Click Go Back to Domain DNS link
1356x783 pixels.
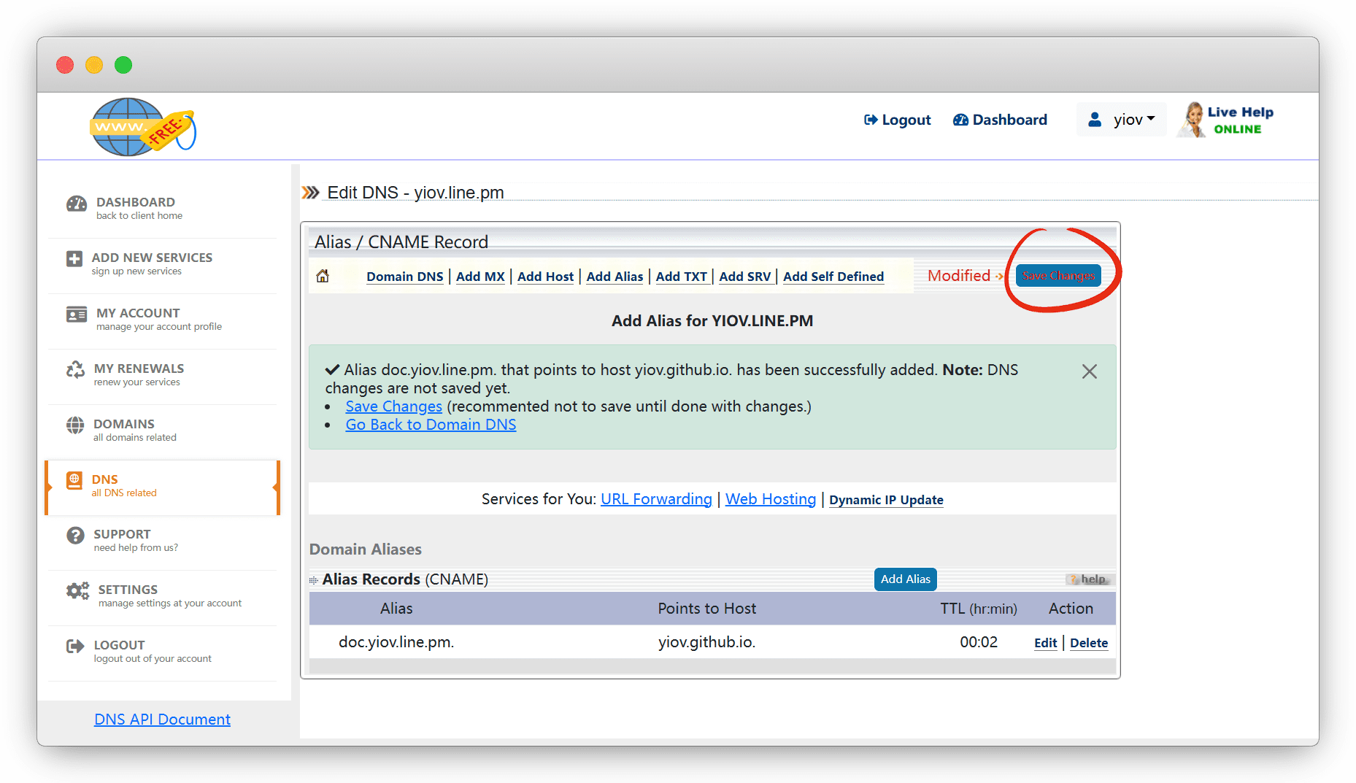(x=431, y=425)
